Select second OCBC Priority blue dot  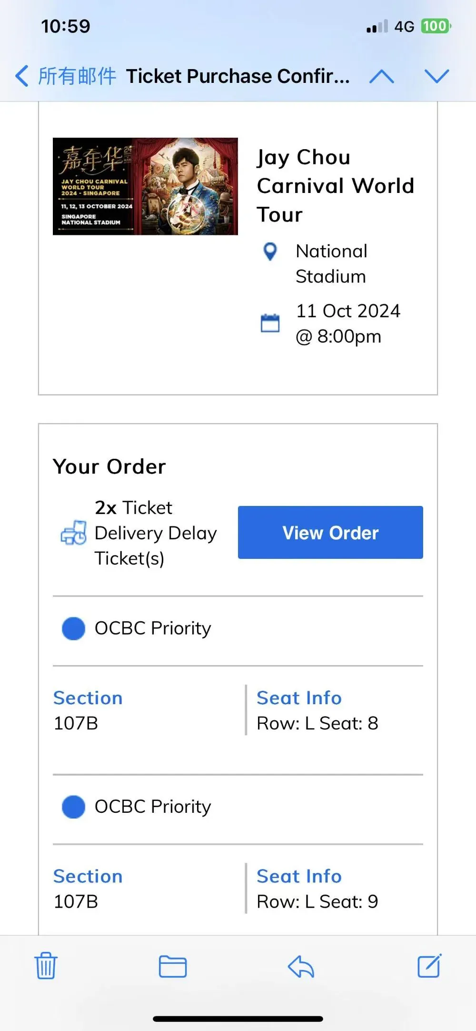tap(74, 807)
